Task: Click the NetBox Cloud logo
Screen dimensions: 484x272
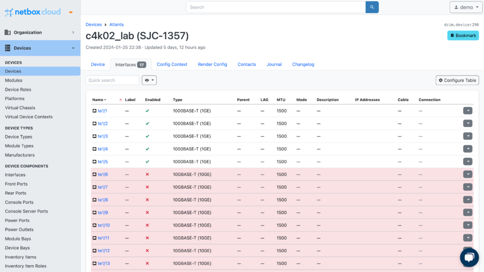Action: click(33, 12)
